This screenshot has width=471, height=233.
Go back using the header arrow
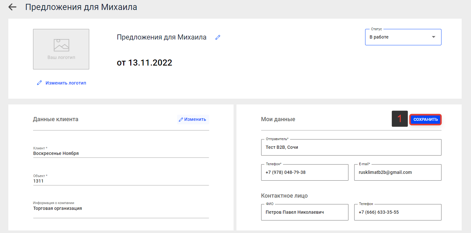[12, 7]
